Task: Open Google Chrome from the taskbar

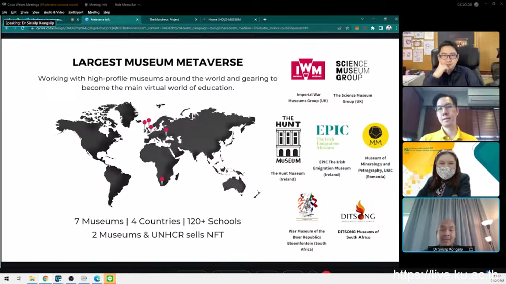Action: [45, 279]
